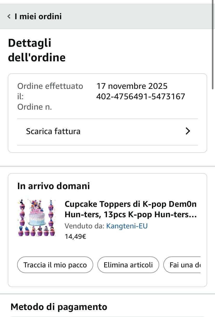Click the right chevron beside Scarica fattura
The height and width of the screenshot is (317, 215).
[x=188, y=131]
